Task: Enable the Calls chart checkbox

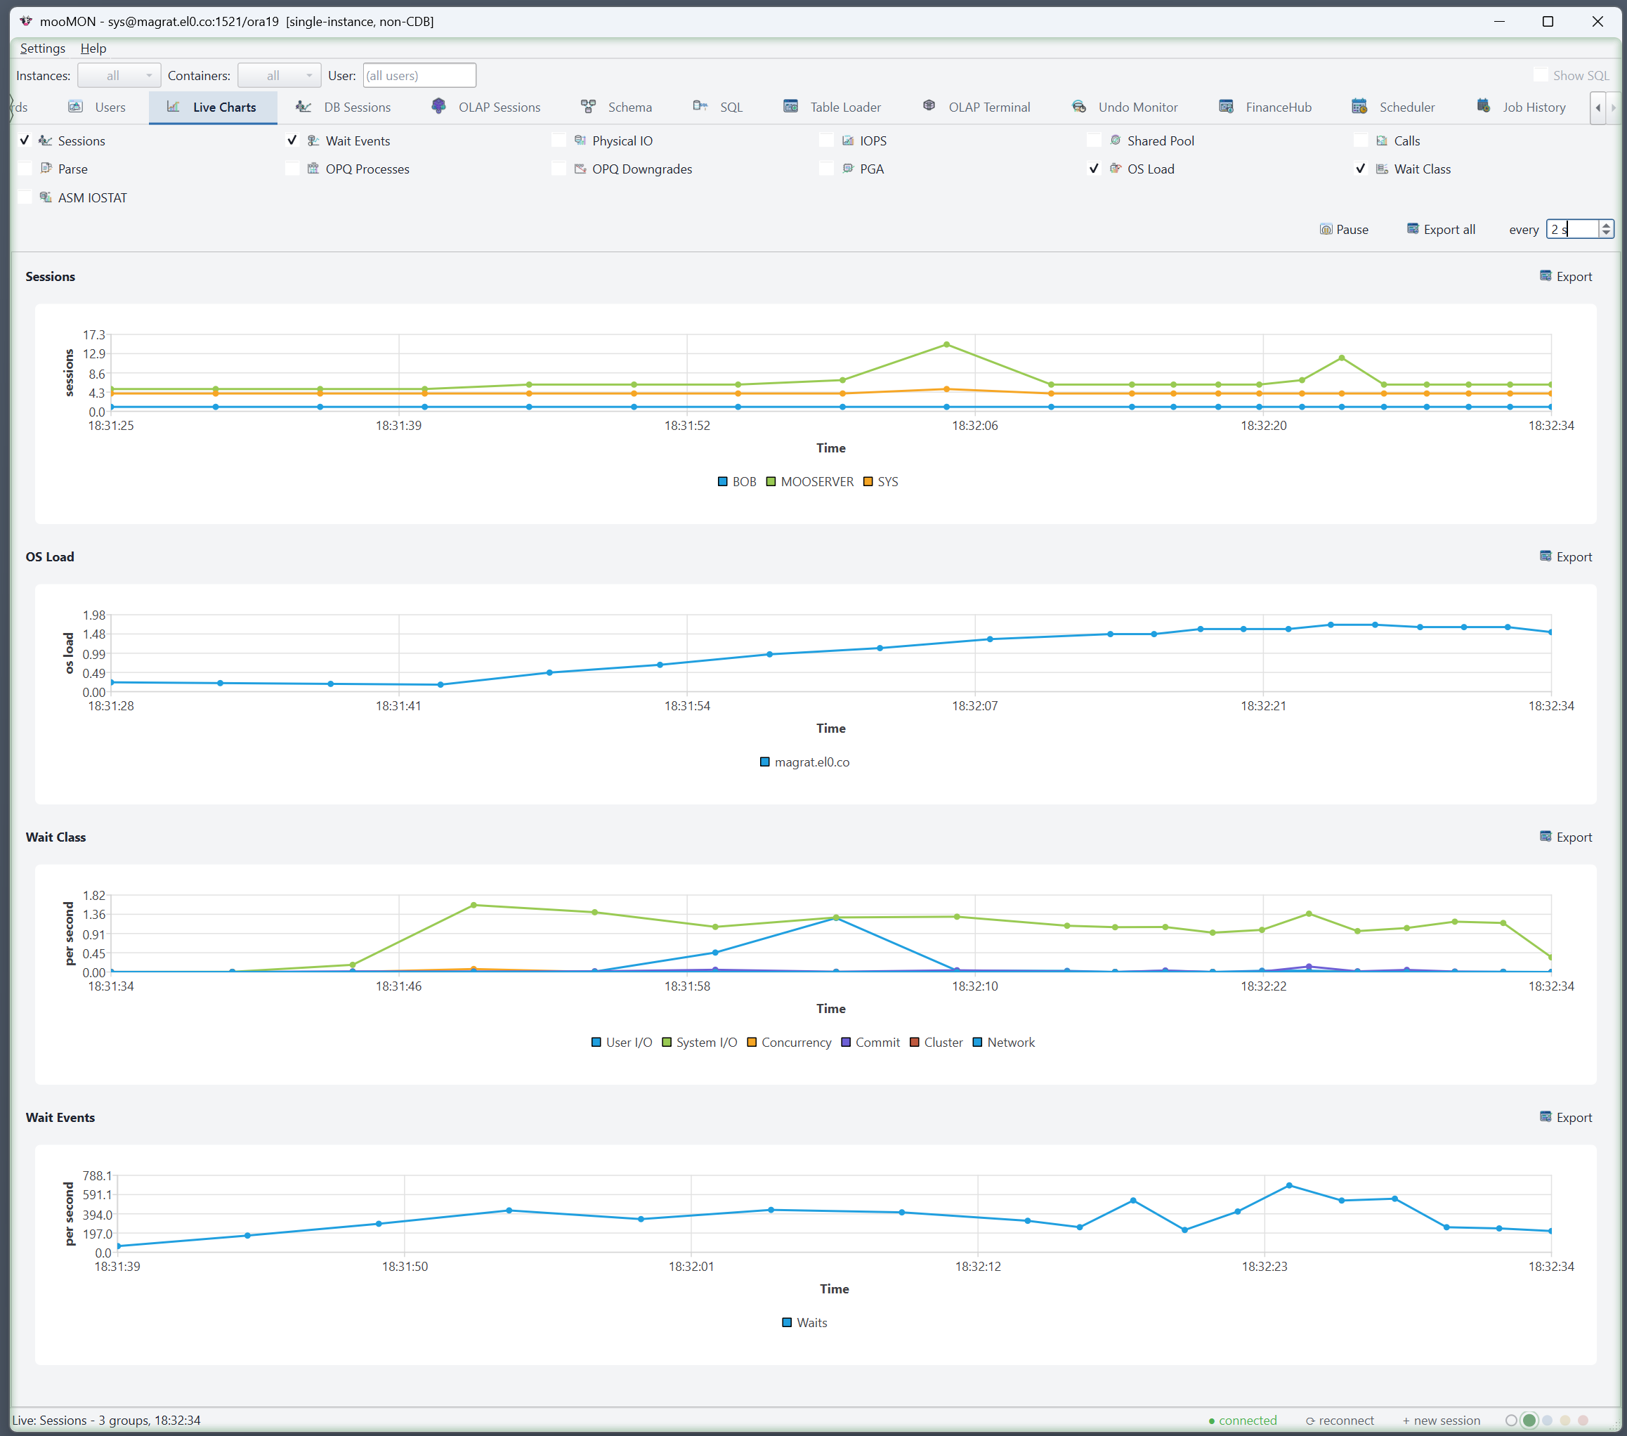Action: pos(1360,140)
